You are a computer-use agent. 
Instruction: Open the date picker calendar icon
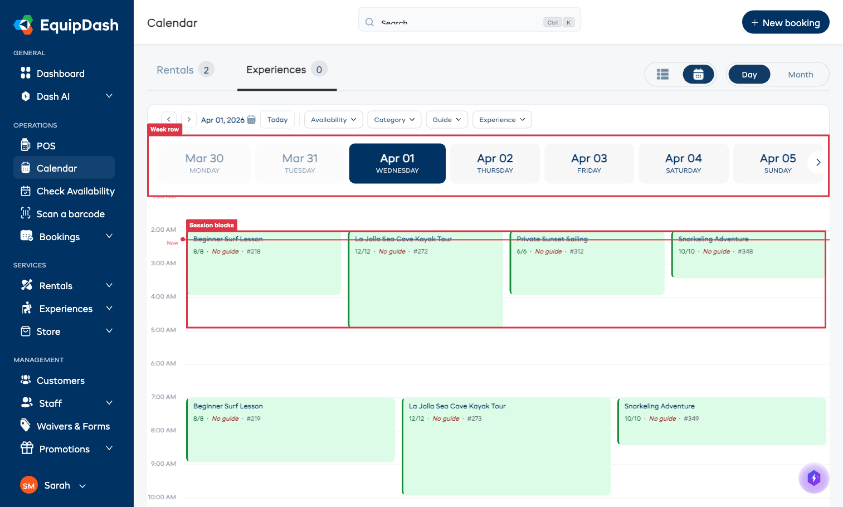[x=251, y=119]
